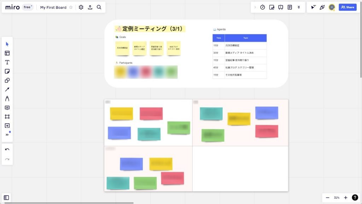This screenshot has width=362, height=204.
Task: Click the Time column header in Agenda
Action: (218, 38)
